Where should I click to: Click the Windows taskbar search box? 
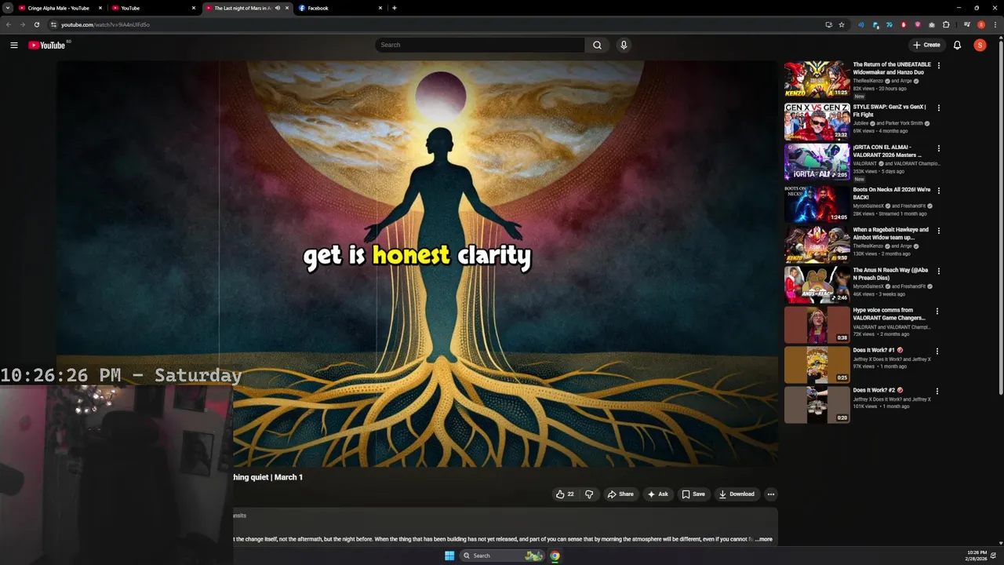coord(502,556)
